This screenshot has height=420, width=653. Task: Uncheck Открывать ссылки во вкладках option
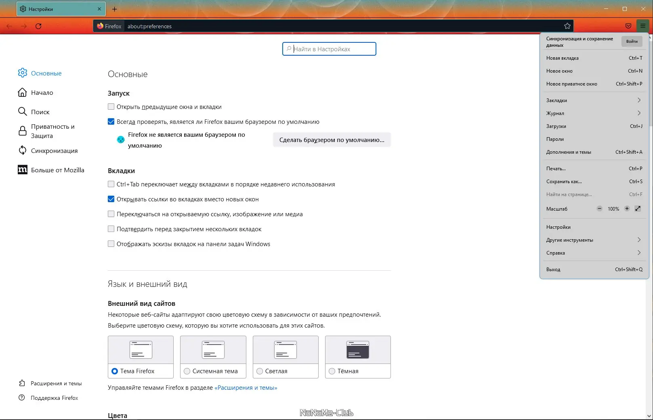111,199
